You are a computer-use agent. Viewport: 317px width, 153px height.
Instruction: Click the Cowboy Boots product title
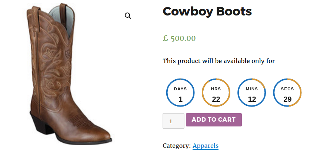coord(207,11)
